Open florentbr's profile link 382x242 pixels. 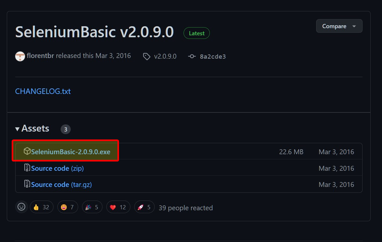pos(40,56)
